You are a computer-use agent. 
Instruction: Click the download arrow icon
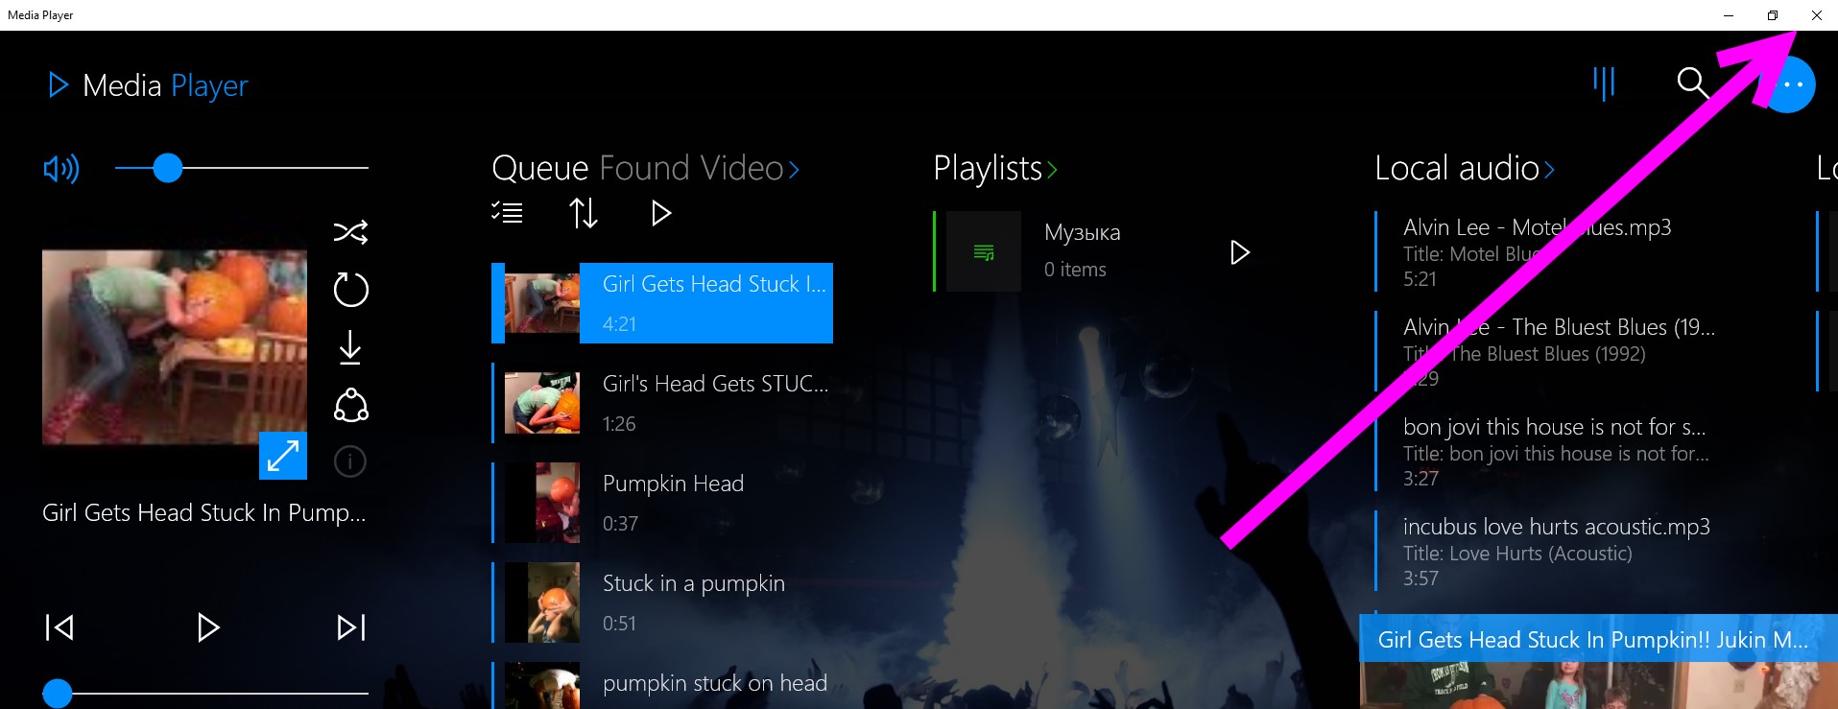point(350,347)
